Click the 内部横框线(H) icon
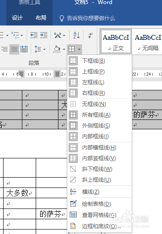Viewport: 162px width, 234px height. click(73, 148)
